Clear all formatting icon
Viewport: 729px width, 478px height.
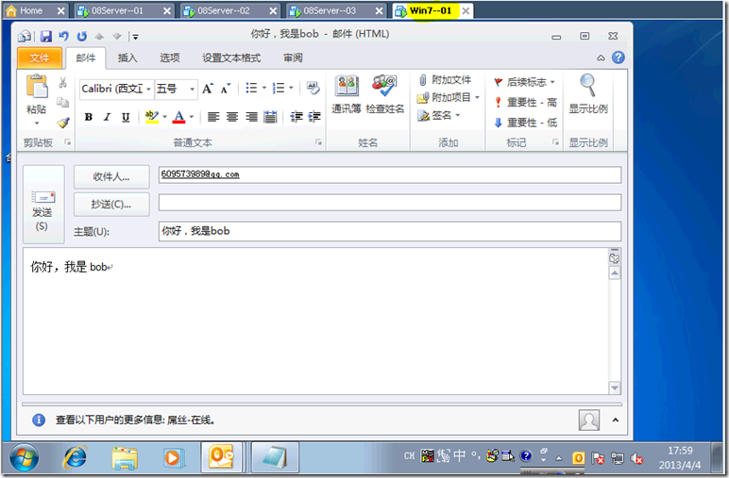(313, 88)
